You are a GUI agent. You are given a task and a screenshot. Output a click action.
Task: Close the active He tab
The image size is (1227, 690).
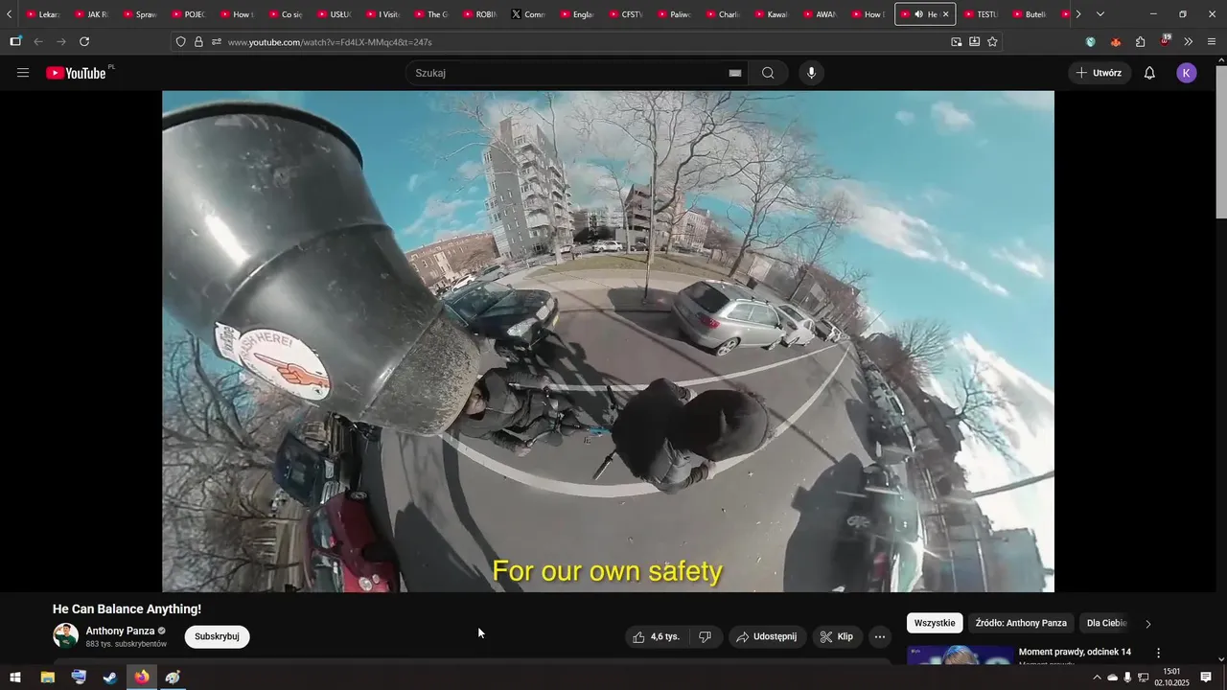pos(945,14)
